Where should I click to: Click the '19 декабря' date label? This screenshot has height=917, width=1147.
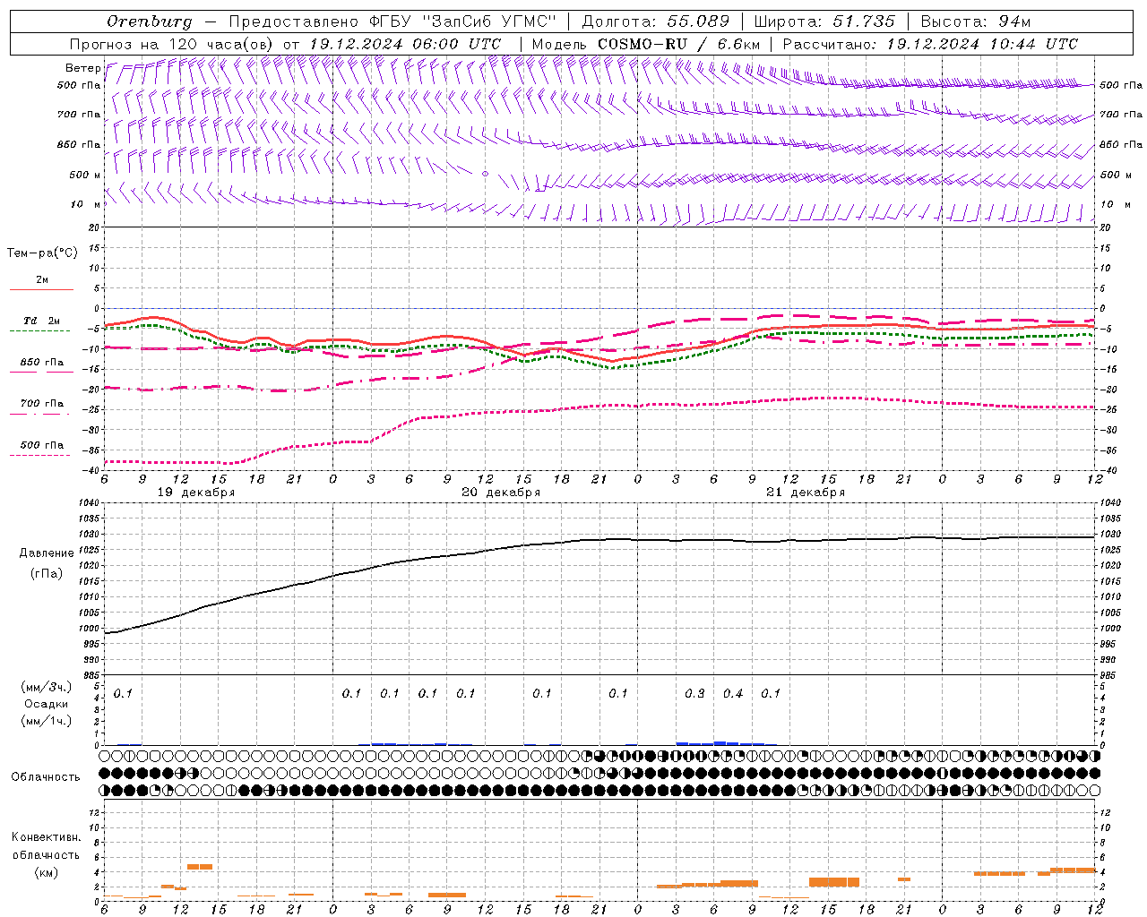(x=196, y=493)
